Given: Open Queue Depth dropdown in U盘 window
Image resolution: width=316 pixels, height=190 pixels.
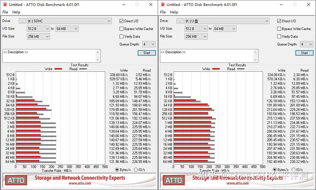Looking at the screenshot, I should (x=306, y=44).
